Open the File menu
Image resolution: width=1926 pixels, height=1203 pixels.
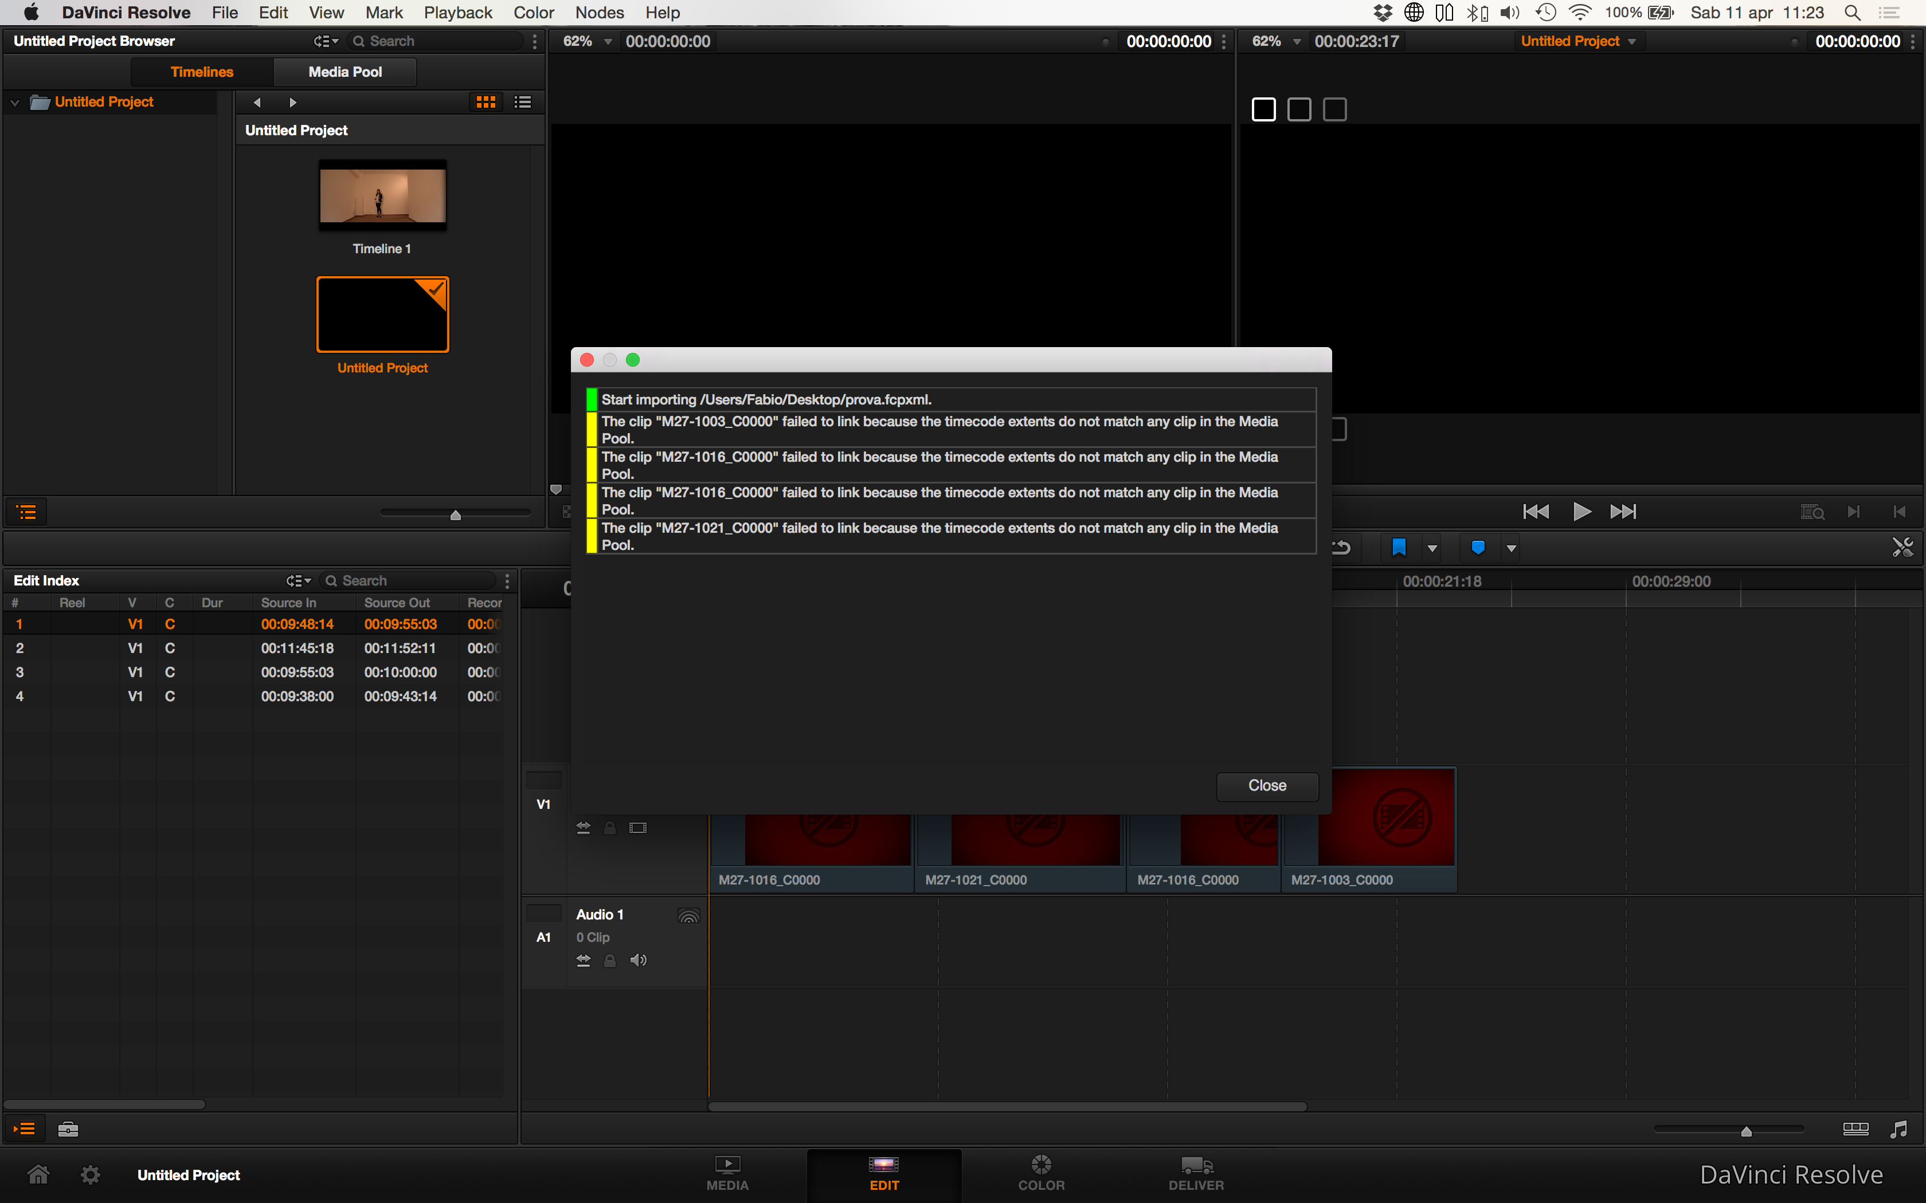[x=225, y=13]
